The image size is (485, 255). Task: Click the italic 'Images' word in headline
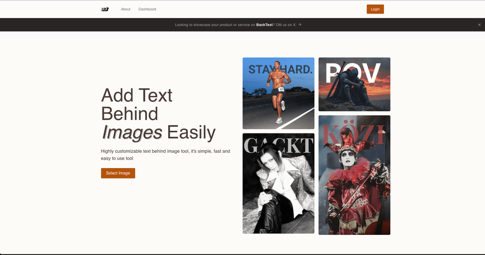[x=132, y=133]
